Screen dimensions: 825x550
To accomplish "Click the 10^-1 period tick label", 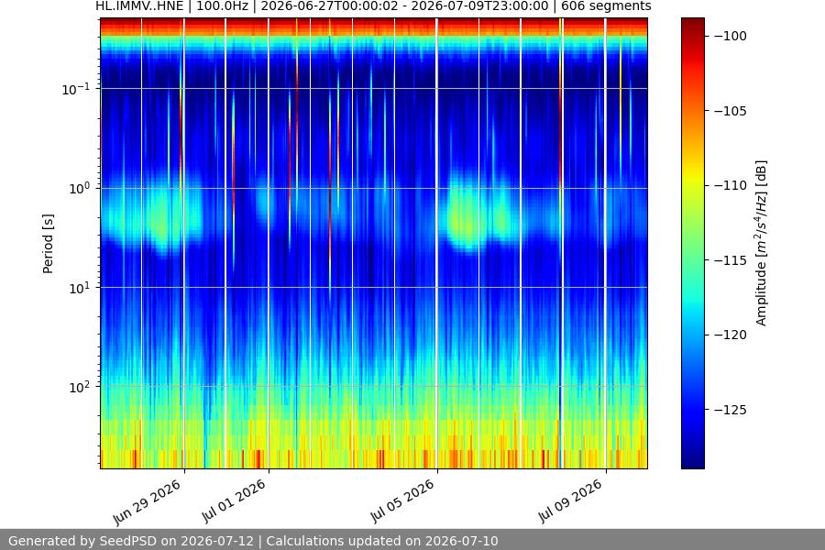I will click(76, 89).
